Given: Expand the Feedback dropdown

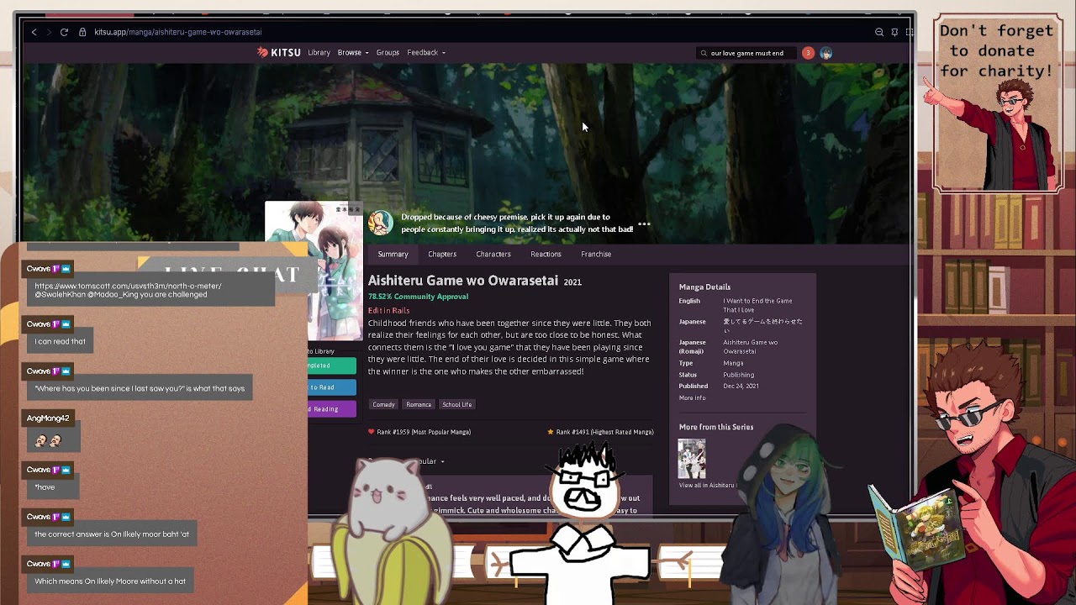Looking at the screenshot, I should tap(426, 53).
